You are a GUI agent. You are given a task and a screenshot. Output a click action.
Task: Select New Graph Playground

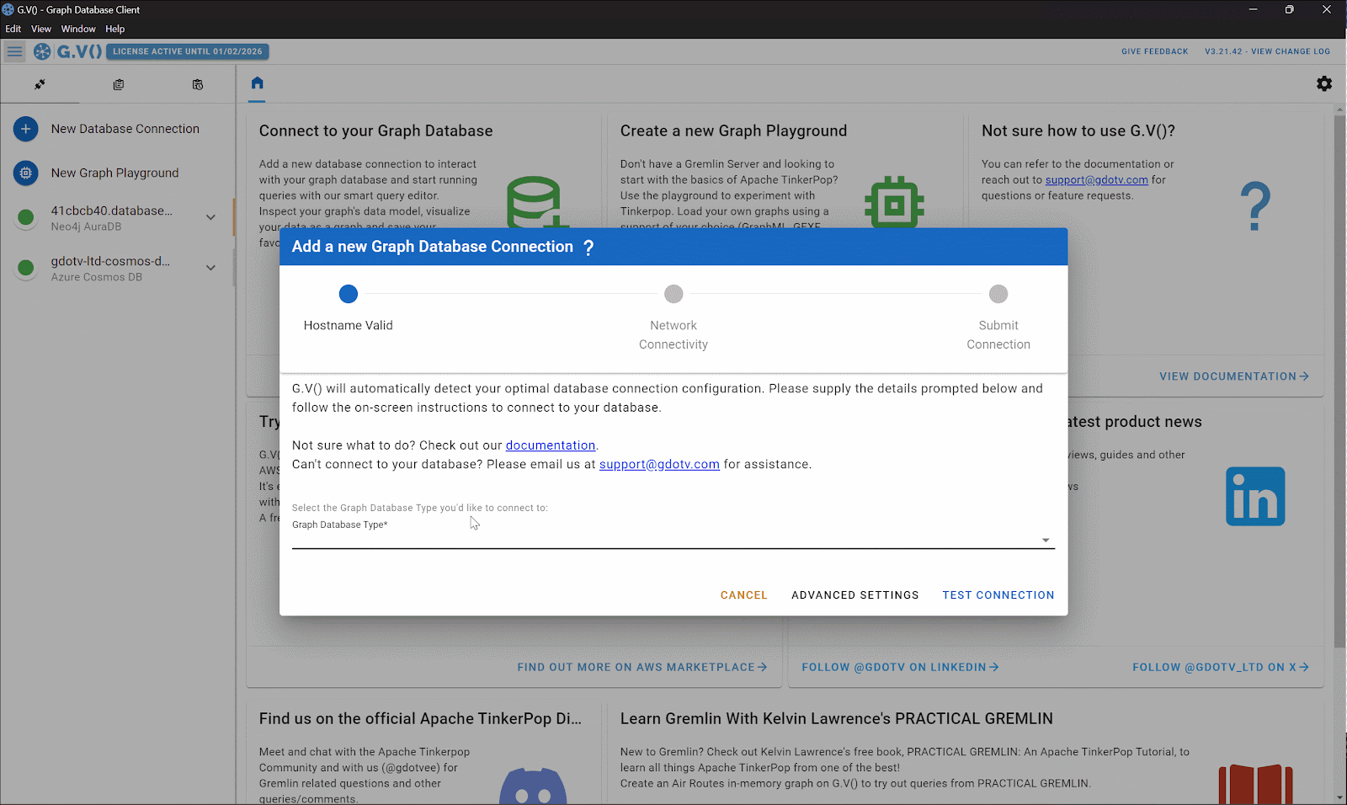point(115,173)
